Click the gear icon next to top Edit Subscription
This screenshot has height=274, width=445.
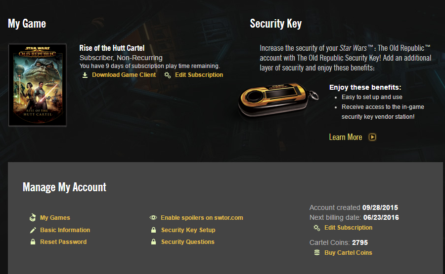click(168, 75)
